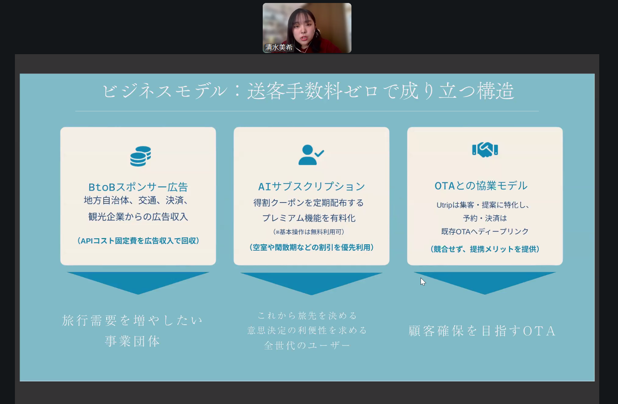Click the arrow below BtoBスポンサー広告 card
The height and width of the screenshot is (404, 618).
point(138,281)
